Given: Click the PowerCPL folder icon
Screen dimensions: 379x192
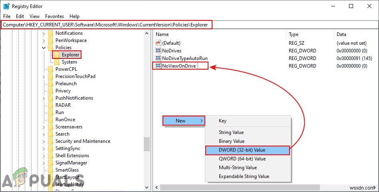Looking at the screenshot, I should (x=50, y=69).
